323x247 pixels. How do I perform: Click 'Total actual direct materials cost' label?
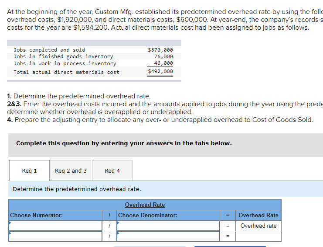[x=66, y=72]
